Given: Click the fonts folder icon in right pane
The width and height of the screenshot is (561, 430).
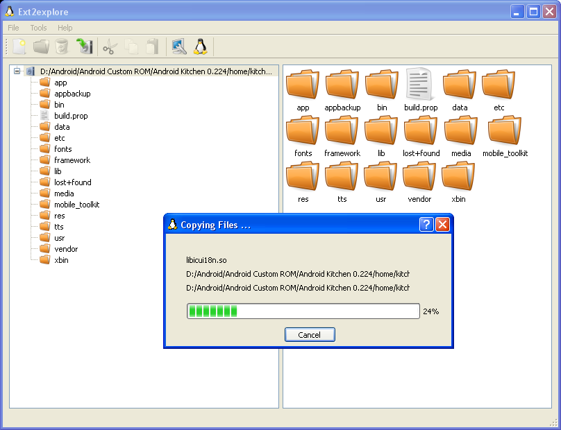Looking at the screenshot, I should pyautogui.click(x=303, y=130).
